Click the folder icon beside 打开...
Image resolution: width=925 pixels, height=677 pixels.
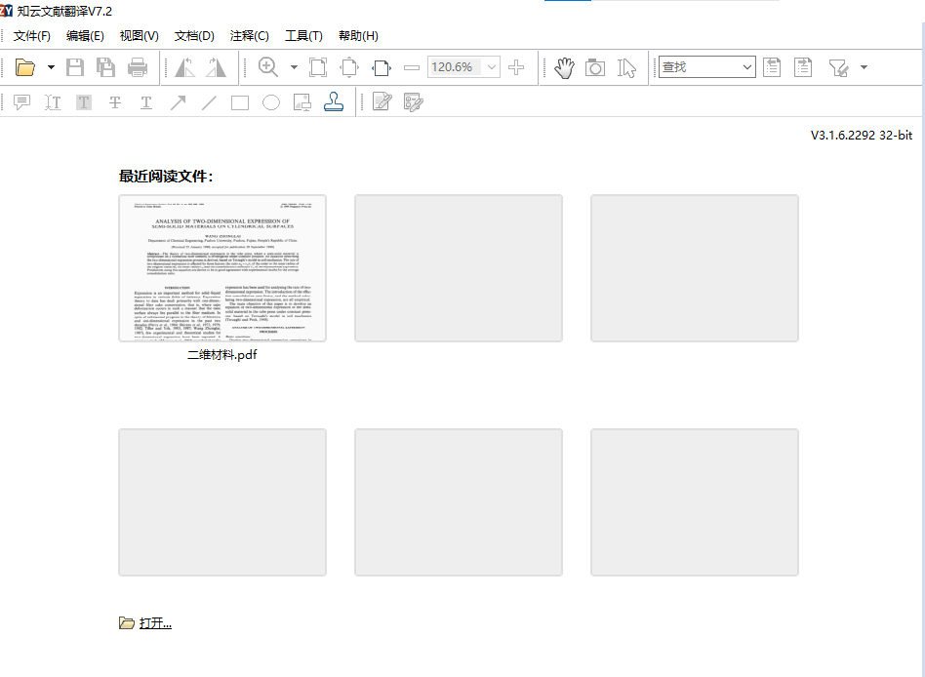coord(127,622)
